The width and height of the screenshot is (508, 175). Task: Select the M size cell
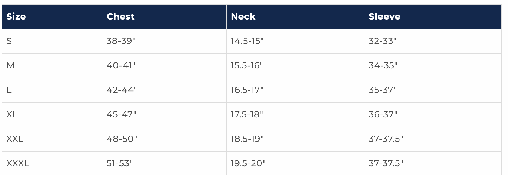11,65
